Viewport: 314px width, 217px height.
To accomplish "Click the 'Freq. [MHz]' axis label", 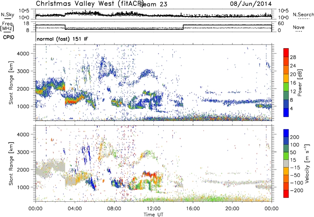I will click(7, 26).
